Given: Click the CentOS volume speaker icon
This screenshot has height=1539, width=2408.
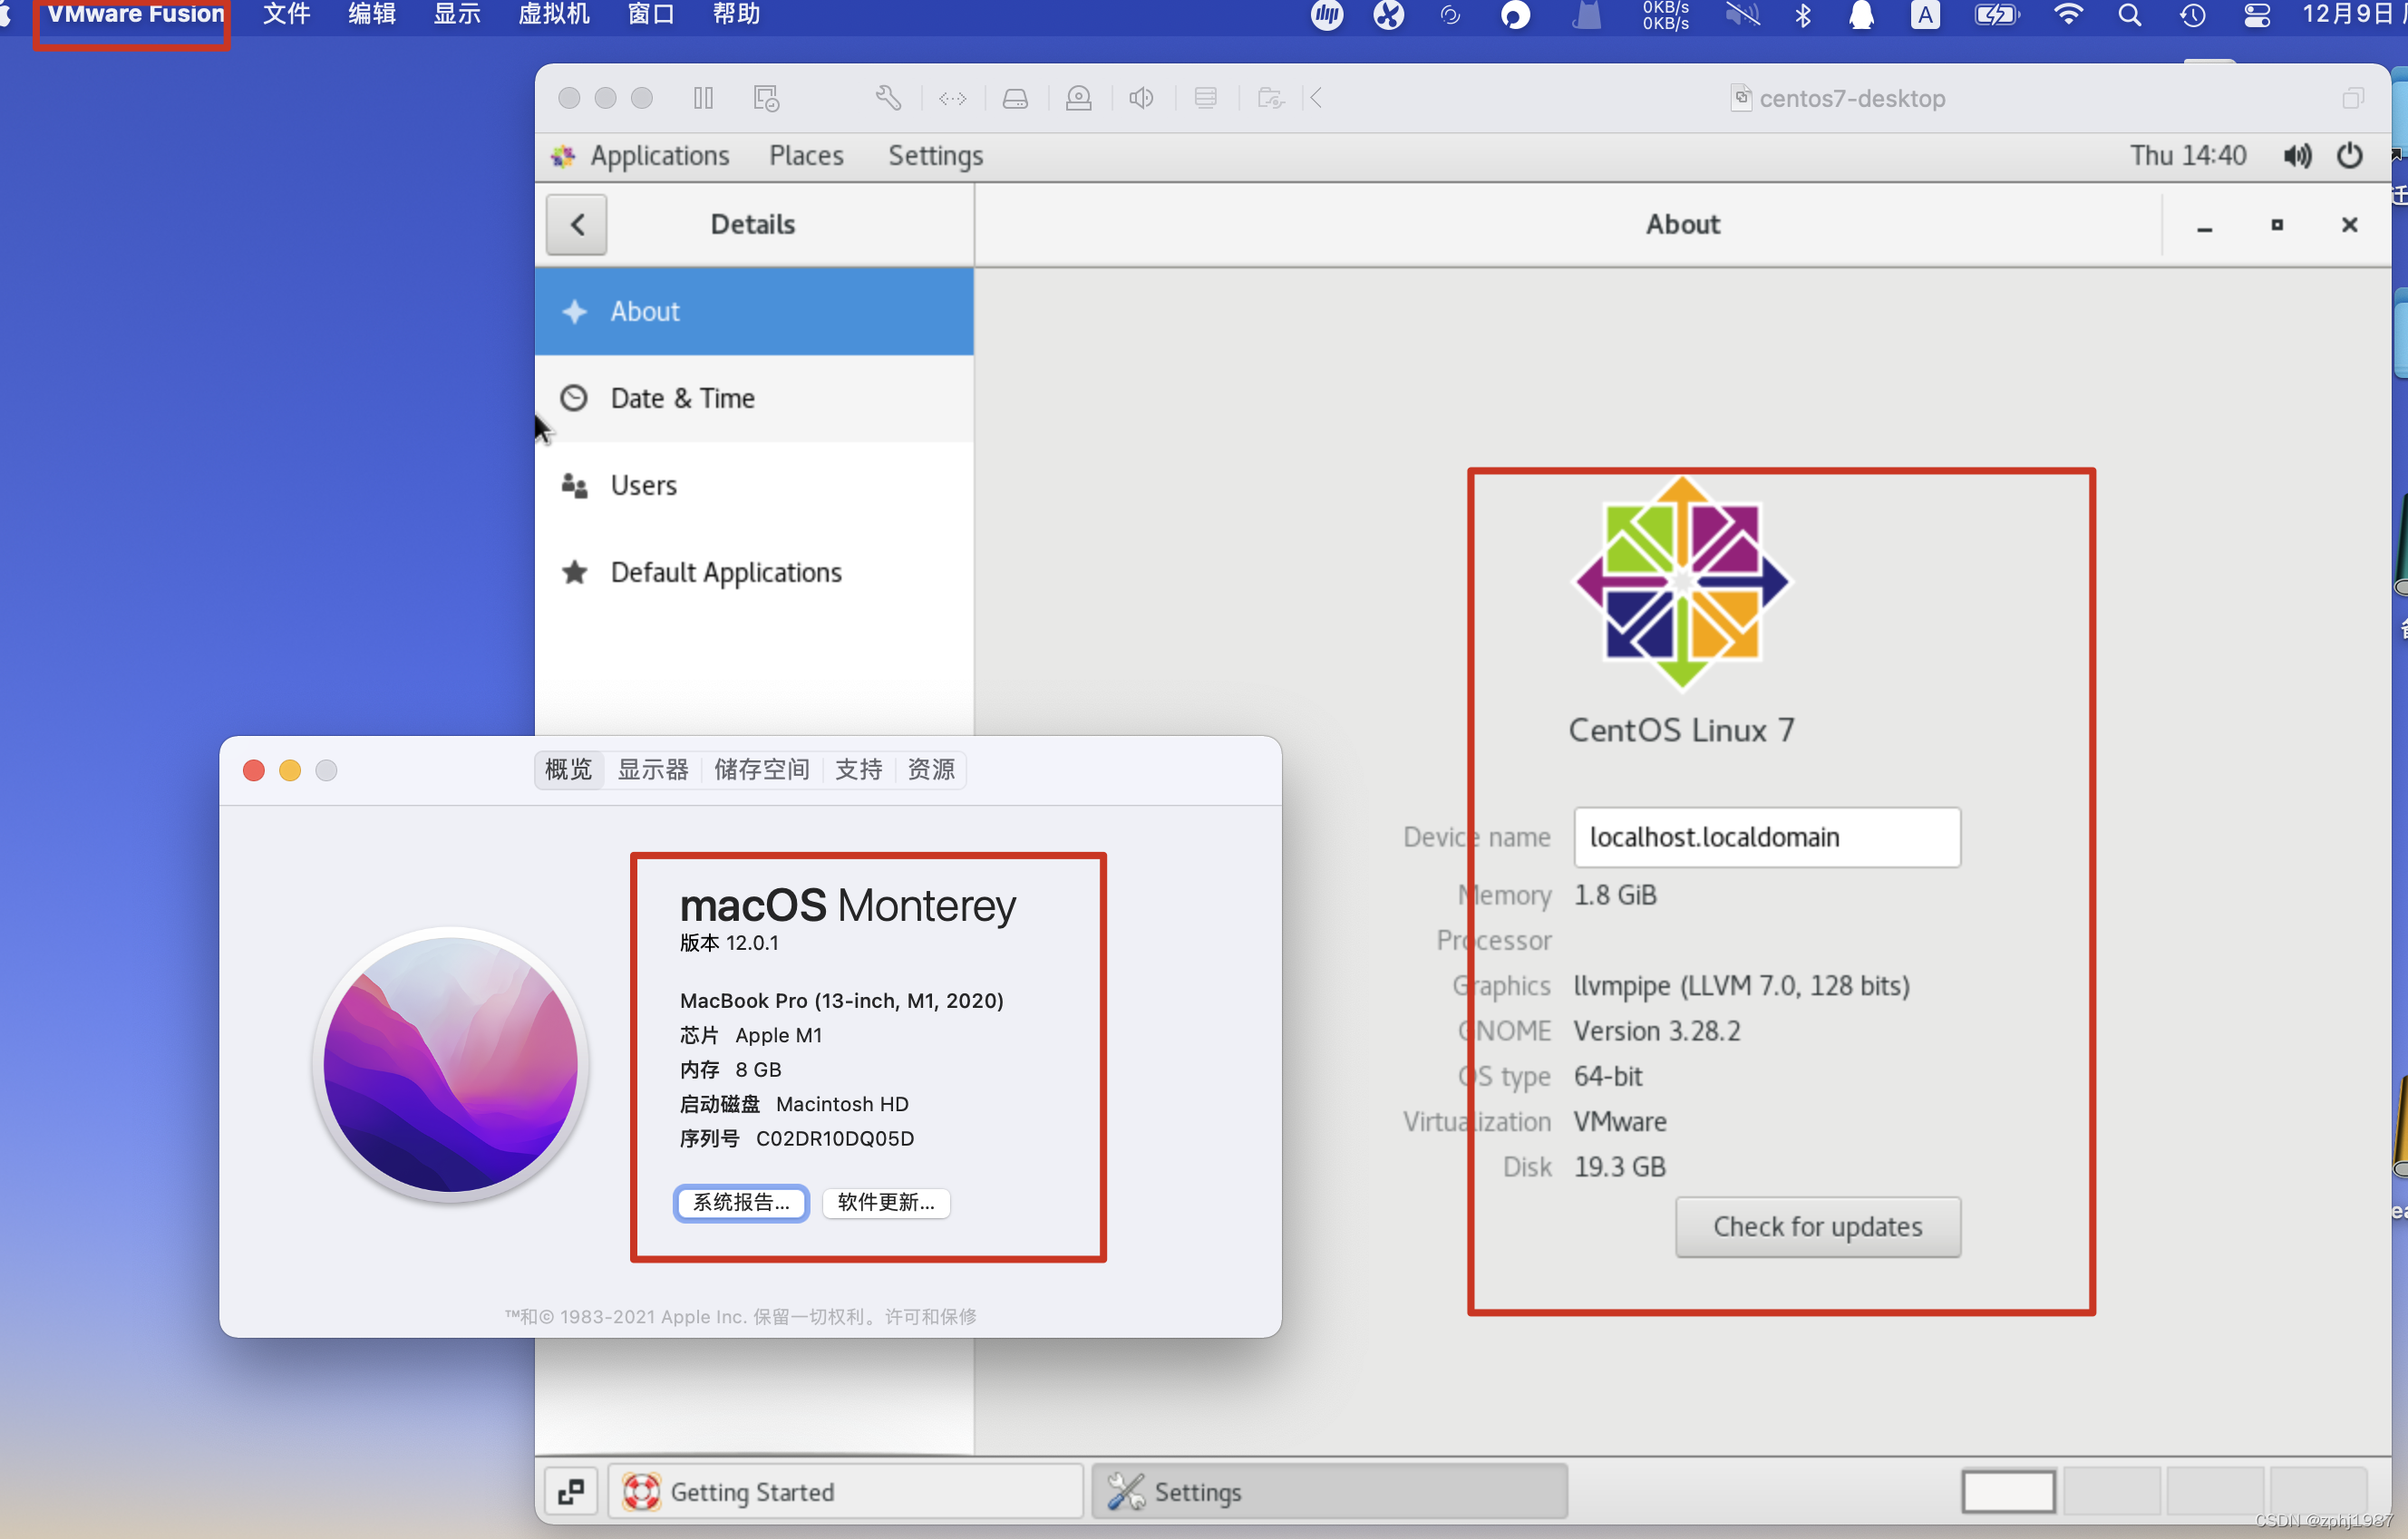Looking at the screenshot, I should (2297, 156).
